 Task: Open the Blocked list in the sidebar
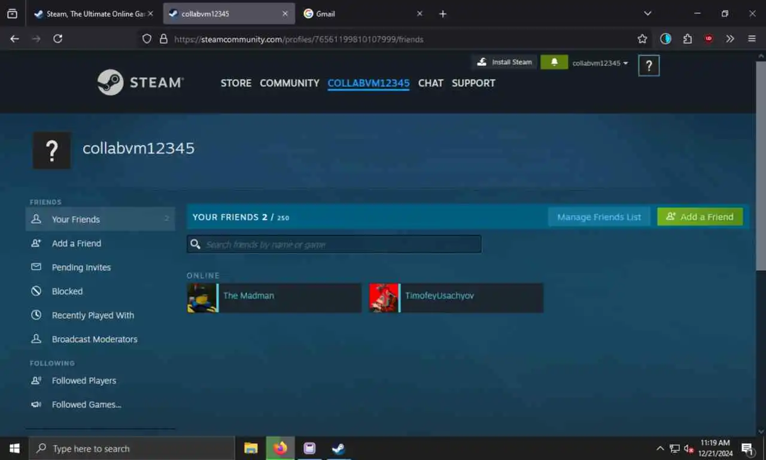point(100,291)
